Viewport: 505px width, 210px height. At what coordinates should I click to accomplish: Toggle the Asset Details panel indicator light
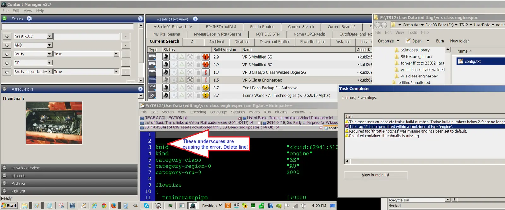tap(5, 89)
